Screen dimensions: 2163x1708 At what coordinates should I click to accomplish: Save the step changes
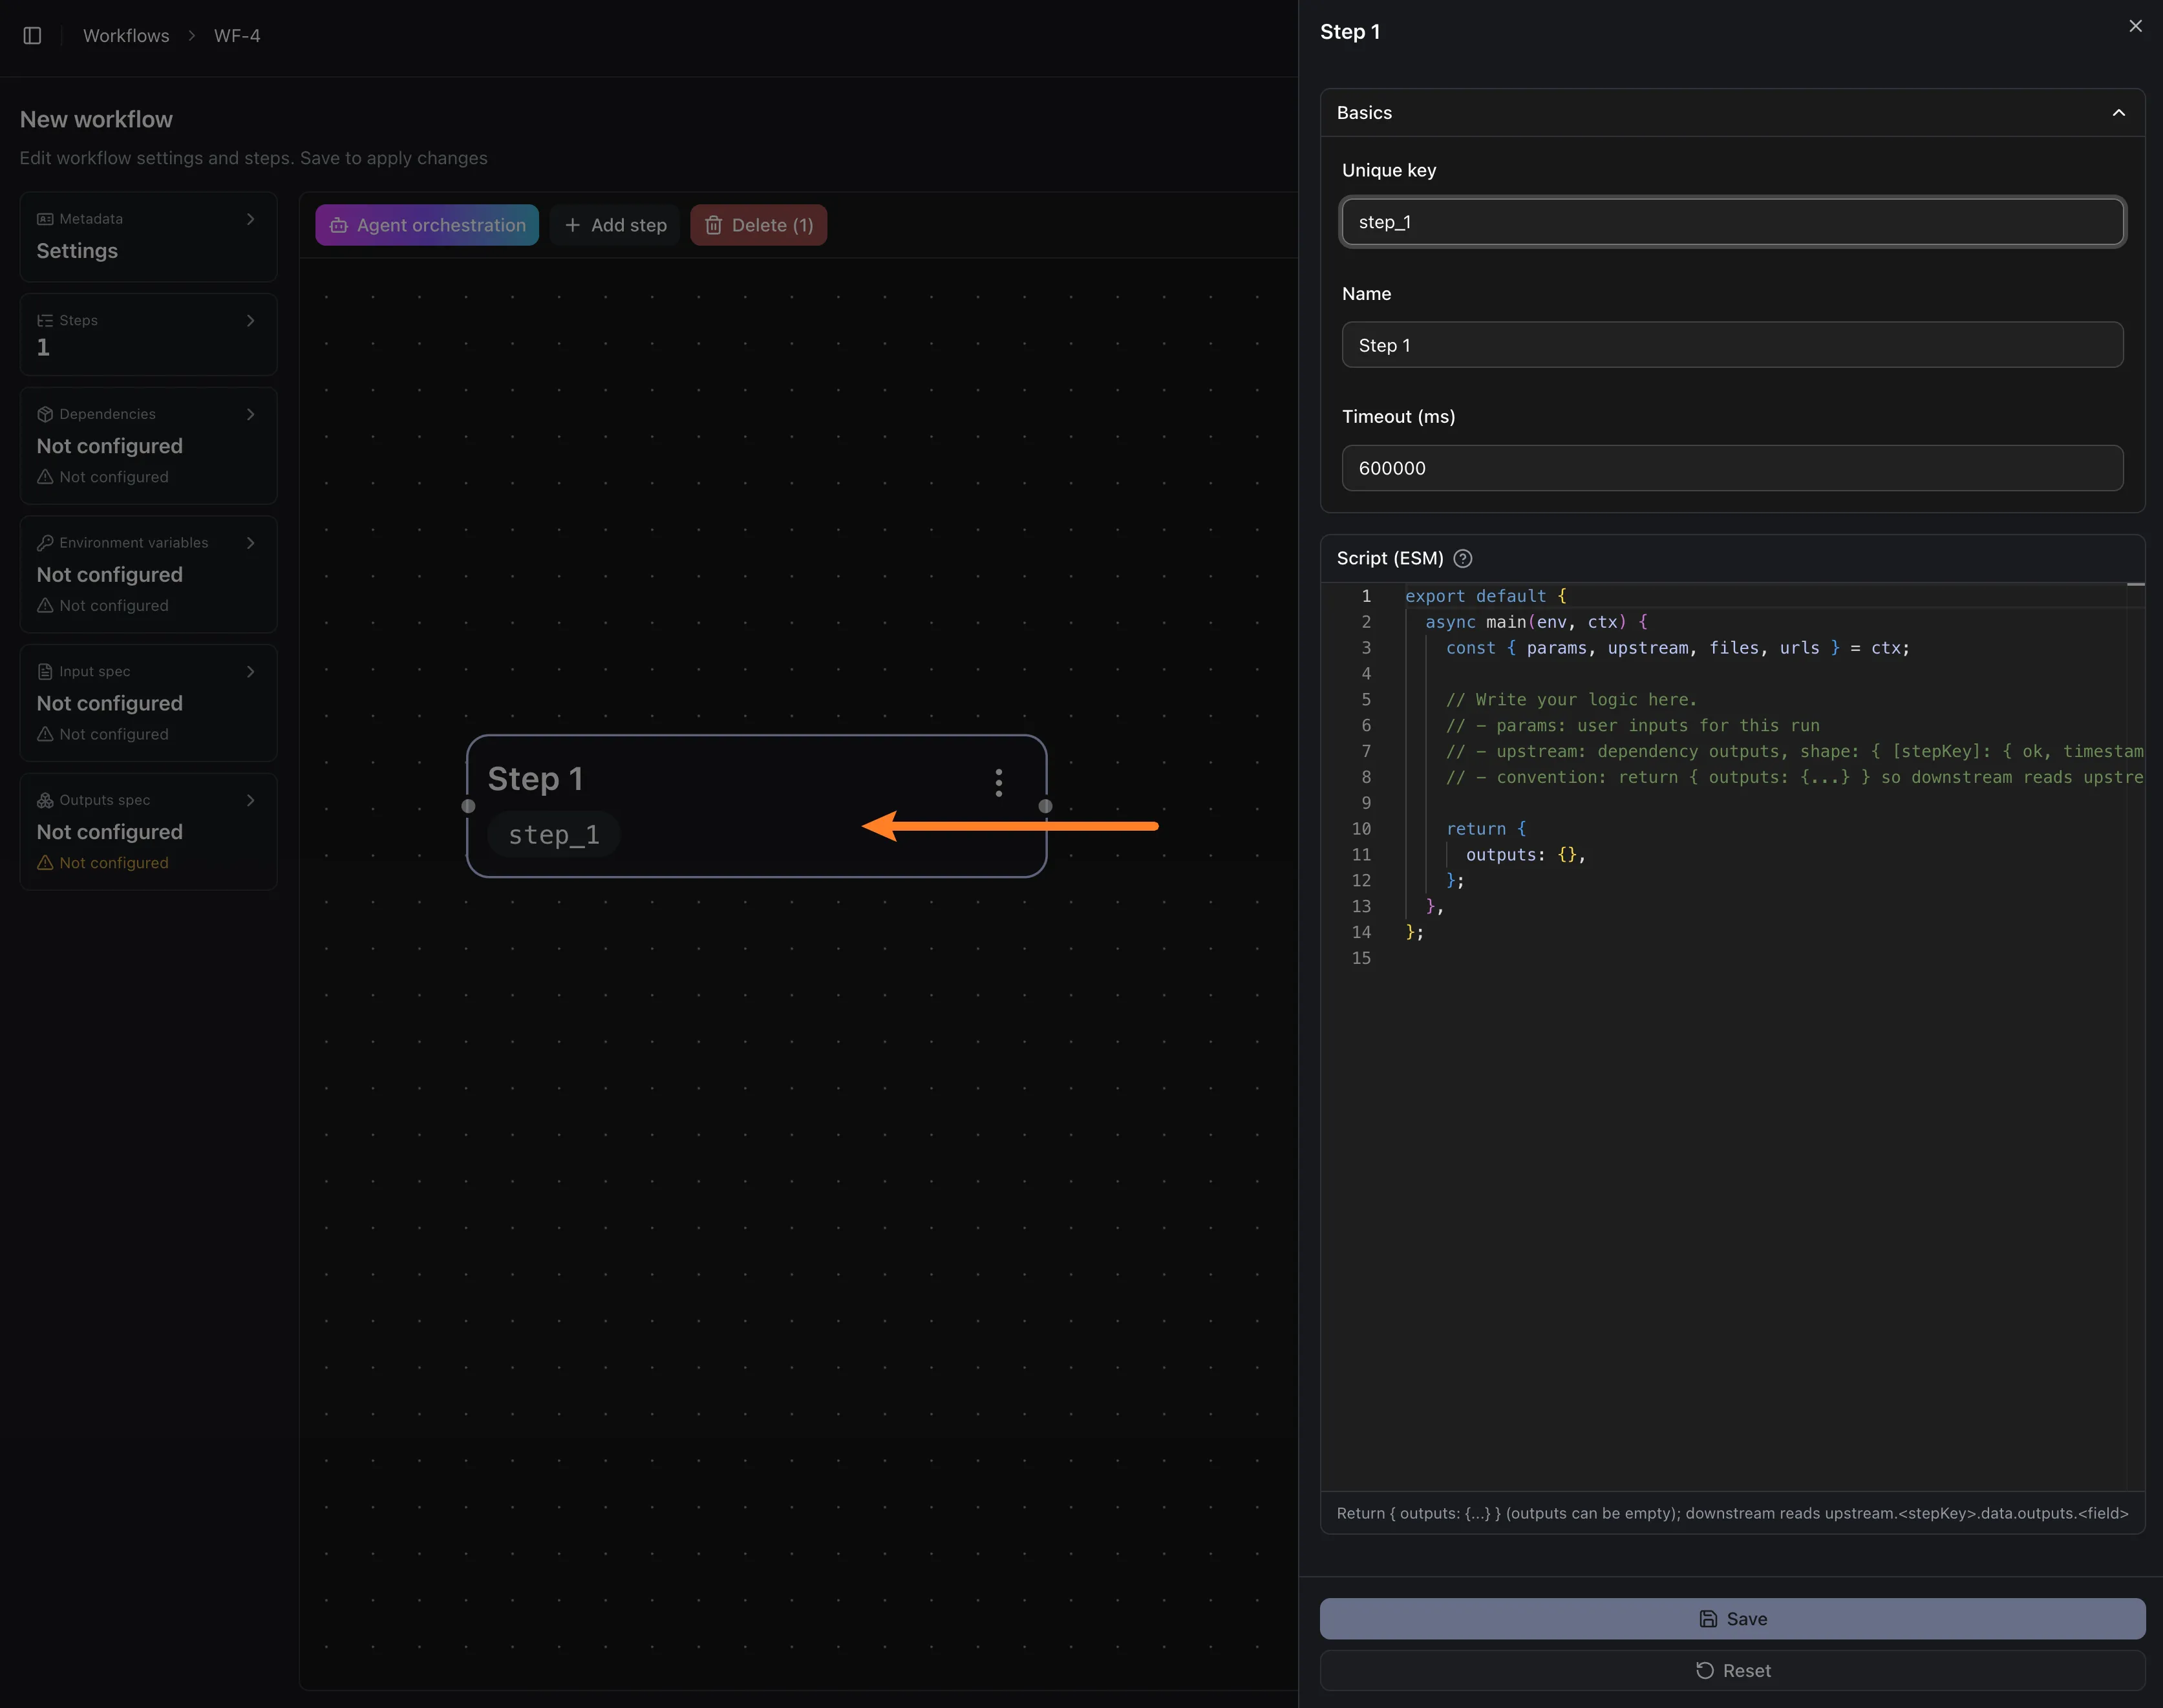(x=1732, y=1618)
